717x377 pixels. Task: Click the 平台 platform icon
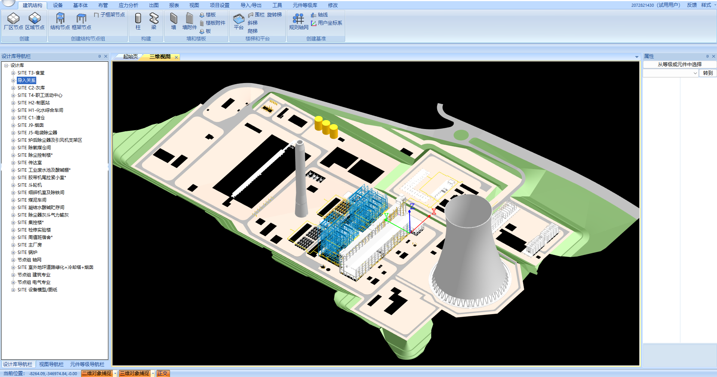(x=238, y=19)
